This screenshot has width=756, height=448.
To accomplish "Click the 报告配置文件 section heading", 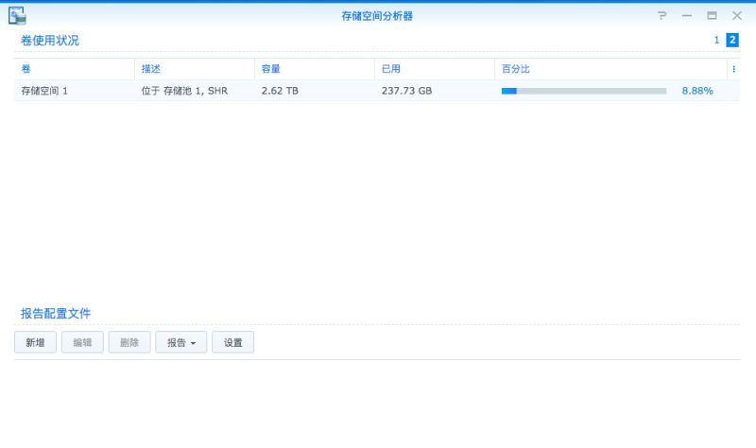I will [56, 314].
